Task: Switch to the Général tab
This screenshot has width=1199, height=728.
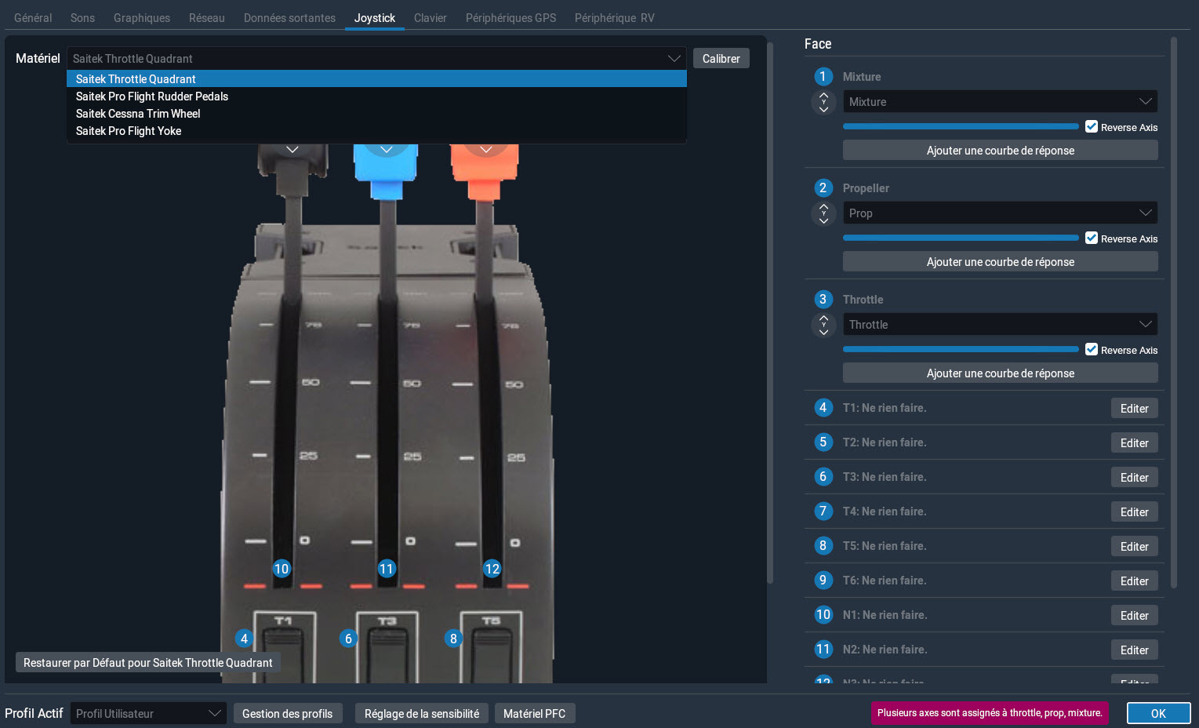Action: point(33,18)
